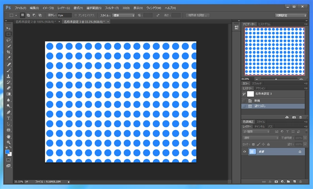Open the ウィンドウ(W) menu
Screen dimensions: 313x189
[x=154, y=8]
